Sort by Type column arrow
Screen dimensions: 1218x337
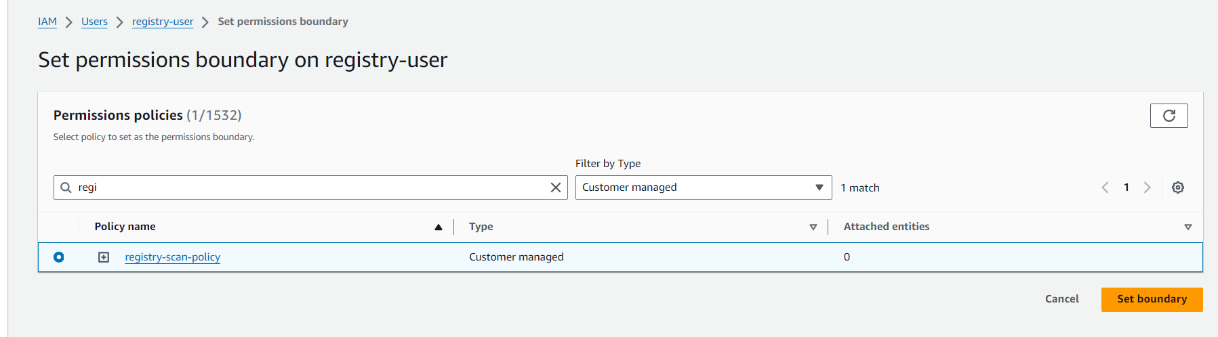(x=813, y=227)
